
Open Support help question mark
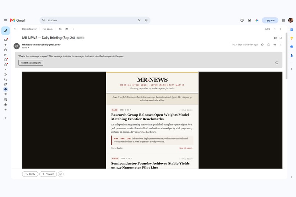(x=242, y=20)
